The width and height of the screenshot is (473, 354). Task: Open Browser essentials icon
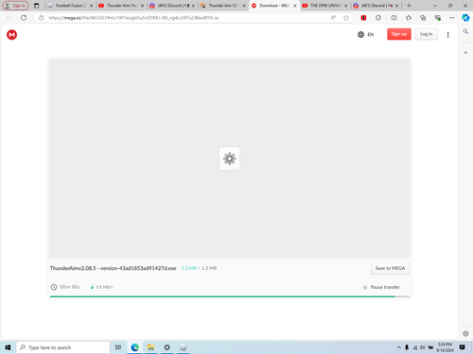click(438, 18)
